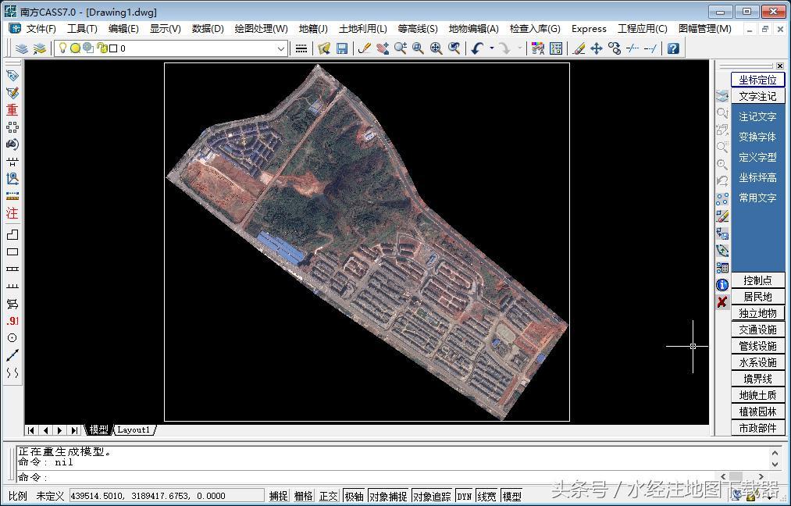Click the red X delete icon
The width and height of the screenshot is (791, 506).
[x=722, y=301]
